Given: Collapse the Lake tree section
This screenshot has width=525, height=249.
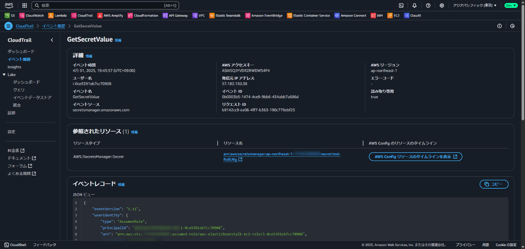Looking at the screenshot, I should point(4,75).
